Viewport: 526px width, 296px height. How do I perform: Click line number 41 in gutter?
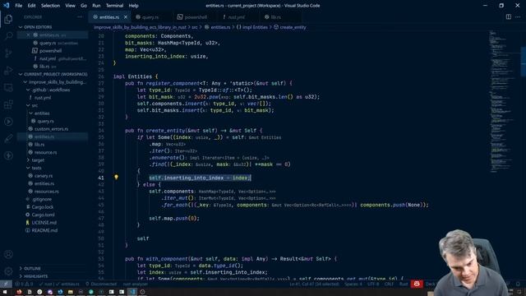(x=101, y=178)
